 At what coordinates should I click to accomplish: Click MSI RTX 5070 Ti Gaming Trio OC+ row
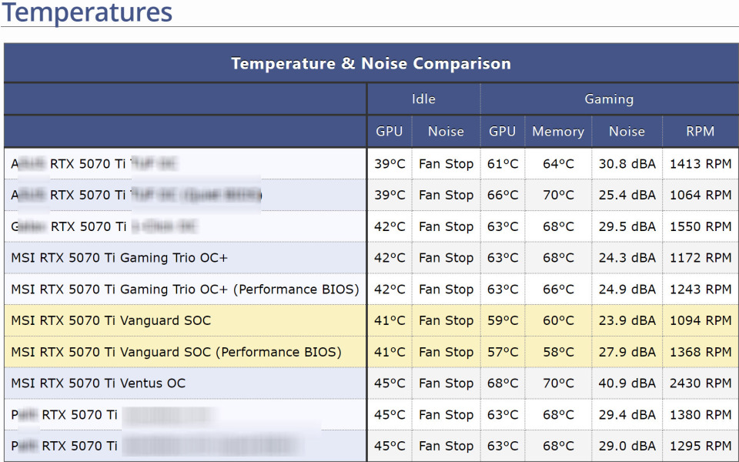[x=119, y=258]
